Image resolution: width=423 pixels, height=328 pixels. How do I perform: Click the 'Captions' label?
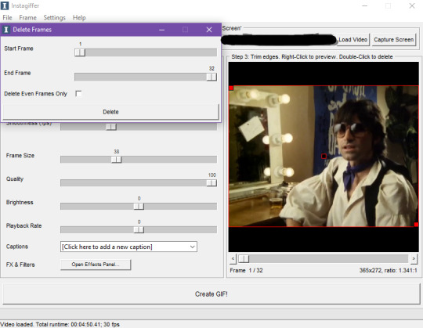click(x=17, y=247)
